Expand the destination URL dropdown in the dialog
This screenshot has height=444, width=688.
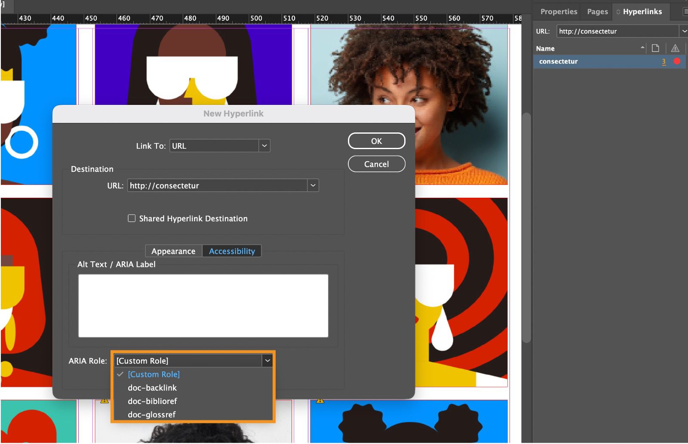tap(313, 185)
